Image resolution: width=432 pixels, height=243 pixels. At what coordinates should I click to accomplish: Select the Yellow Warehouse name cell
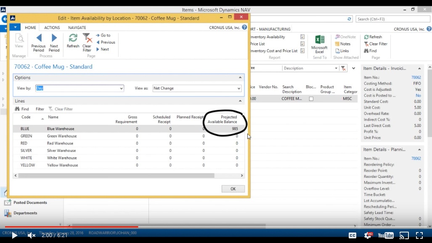click(x=63, y=165)
